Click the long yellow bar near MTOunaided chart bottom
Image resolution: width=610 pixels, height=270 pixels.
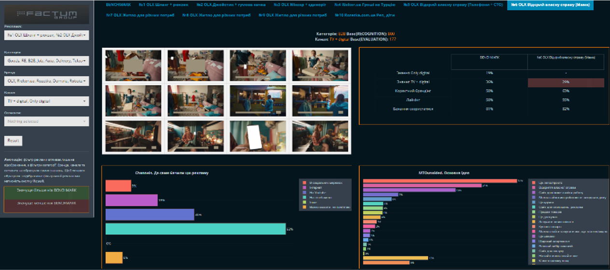[395, 258]
